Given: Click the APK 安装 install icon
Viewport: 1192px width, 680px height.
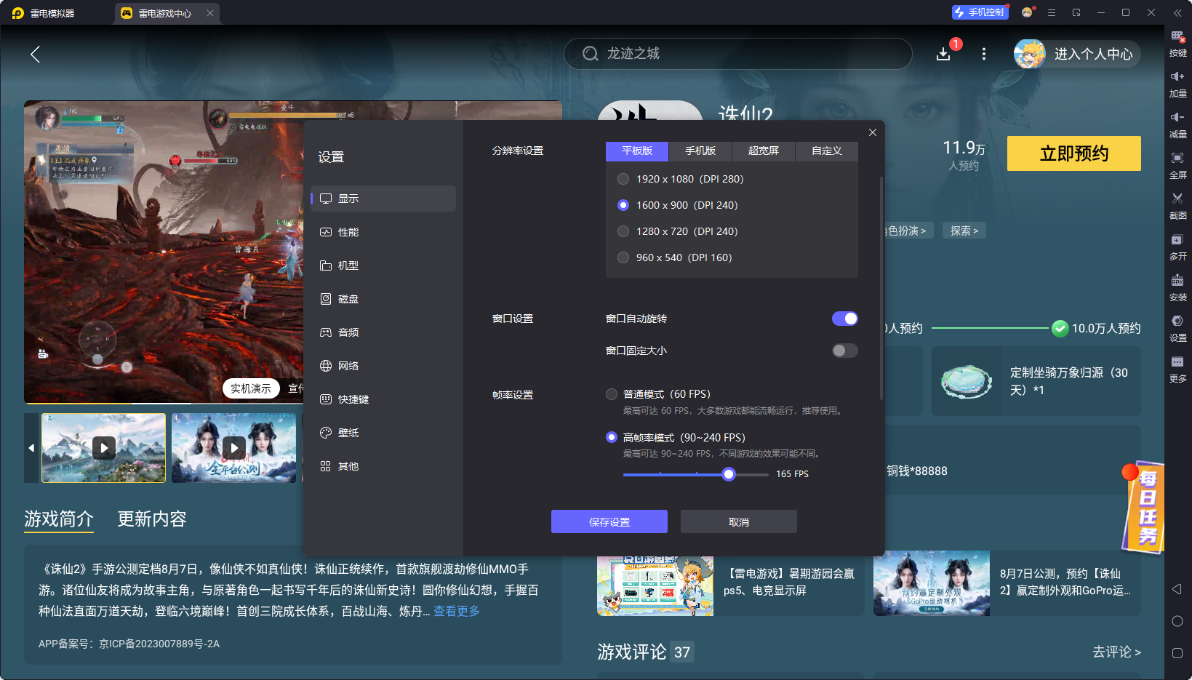Looking at the screenshot, I should 1178,288.
